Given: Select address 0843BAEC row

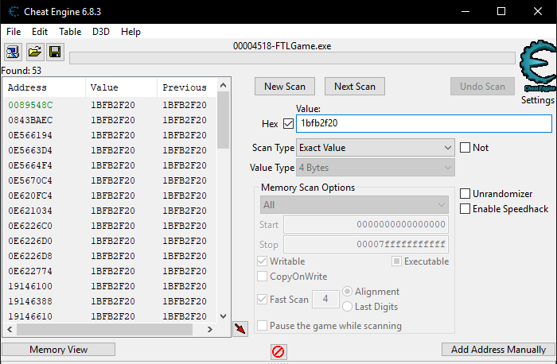Looking at the screenshot, I should coord(110,120).
